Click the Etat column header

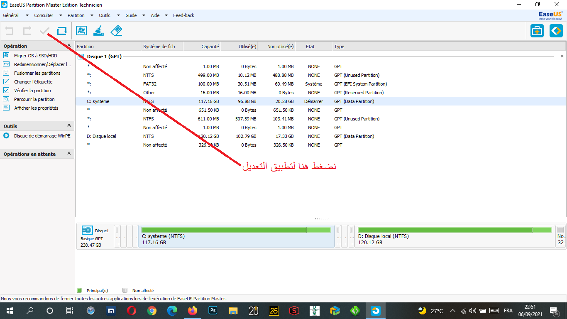coord(314,47)
